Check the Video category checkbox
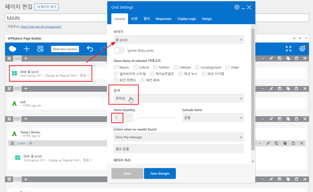This screenshot has width=313, height=192. [227, 67]
